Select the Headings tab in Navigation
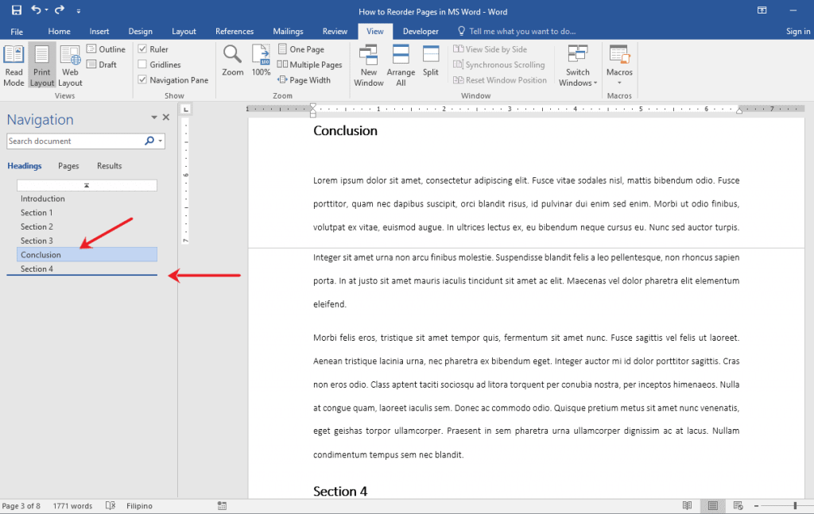The height and width of the screenshot is (514, 814). pyautogui.click(x=25, y=166)
